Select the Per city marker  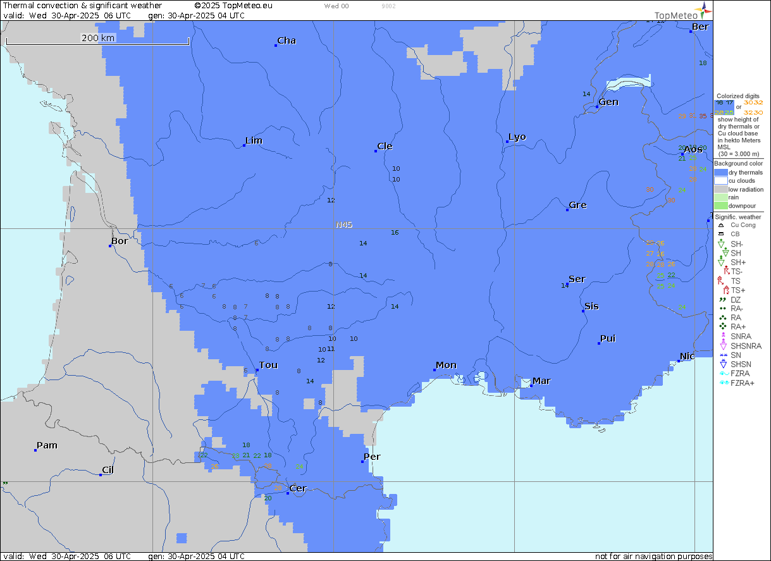click(x=362, y=461)
